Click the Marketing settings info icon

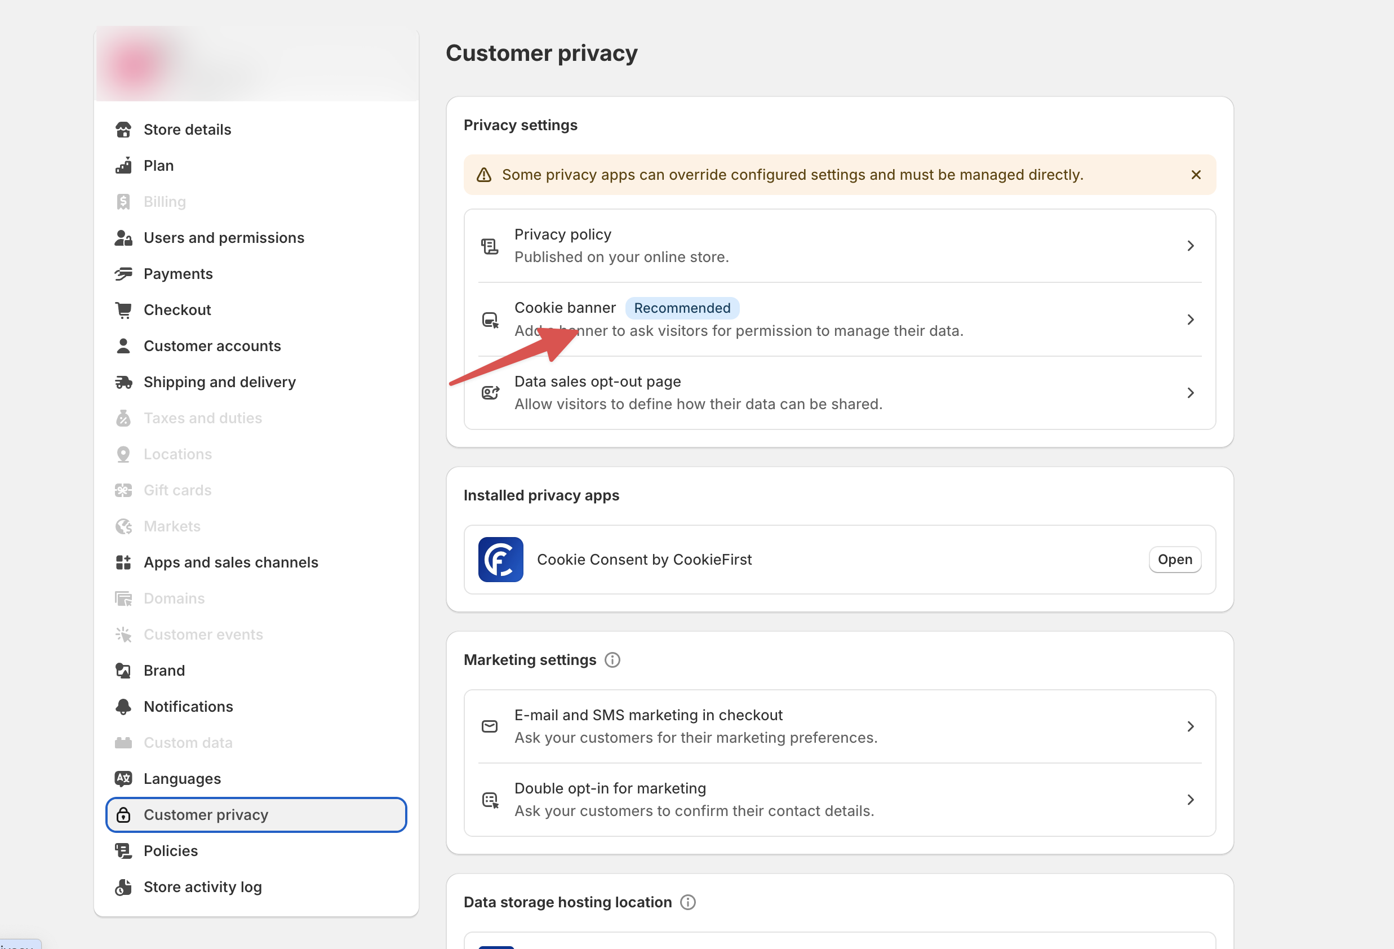point(612,660)
